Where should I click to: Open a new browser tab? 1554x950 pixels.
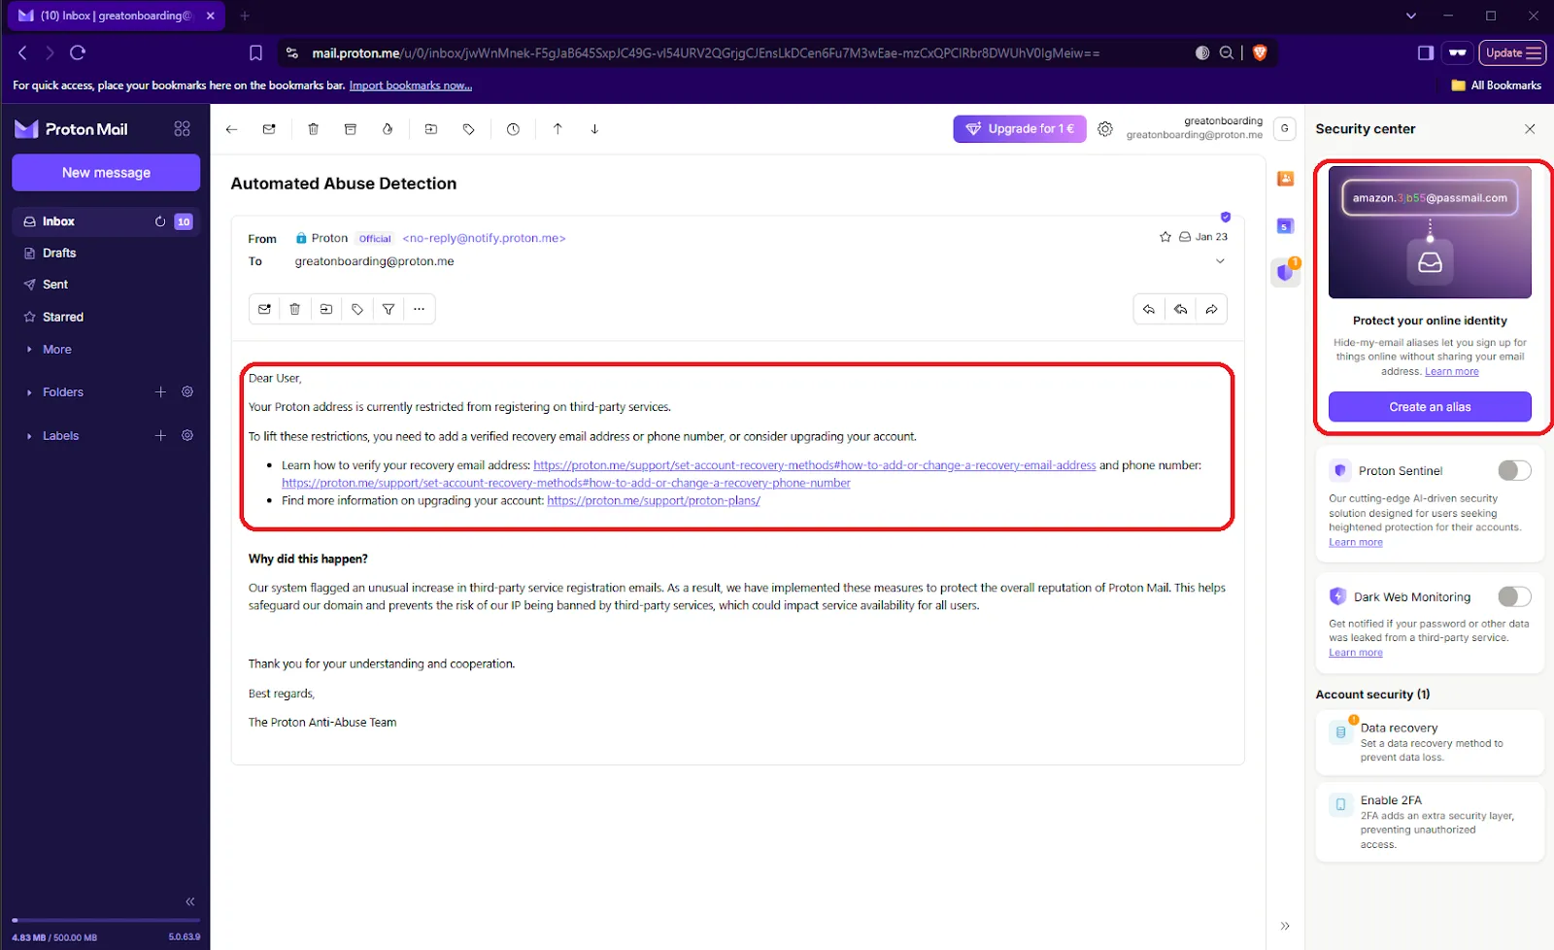point(245,16)
